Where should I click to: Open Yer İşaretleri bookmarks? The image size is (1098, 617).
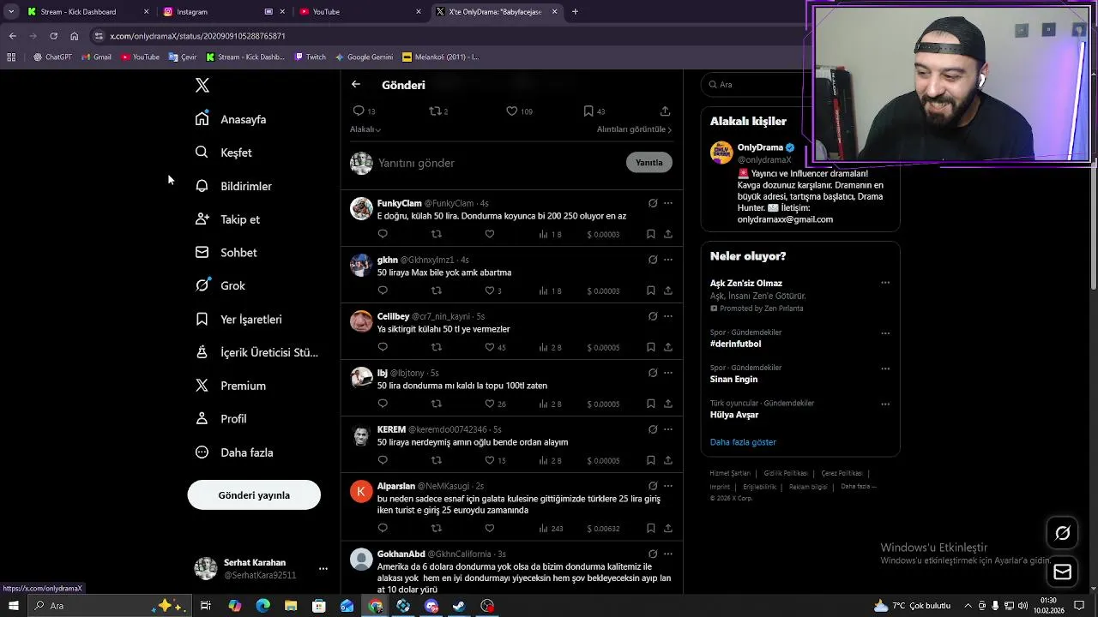[x=238, y=319]
